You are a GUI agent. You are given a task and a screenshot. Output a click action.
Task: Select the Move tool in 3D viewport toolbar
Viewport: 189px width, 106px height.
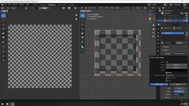[x=82, y=24]
